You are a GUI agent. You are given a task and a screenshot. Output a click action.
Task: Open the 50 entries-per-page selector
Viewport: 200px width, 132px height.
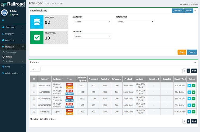[x=35, y=69]
